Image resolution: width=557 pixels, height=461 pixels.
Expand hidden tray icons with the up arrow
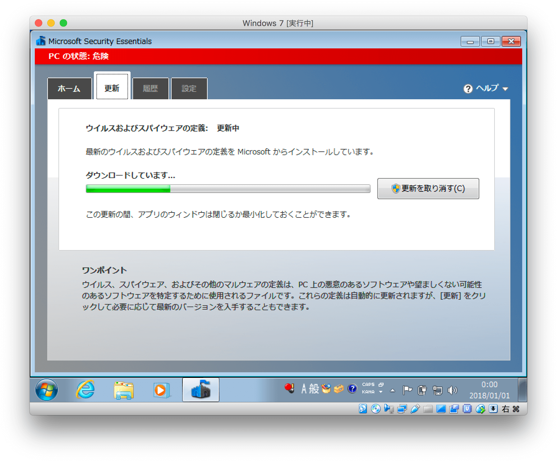[393, 390]
